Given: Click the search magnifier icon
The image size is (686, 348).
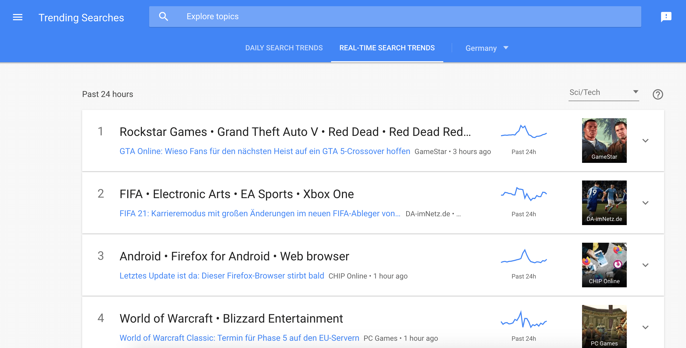Looking at the screenshot, I should pyautogui.click(x=163, y=17).
